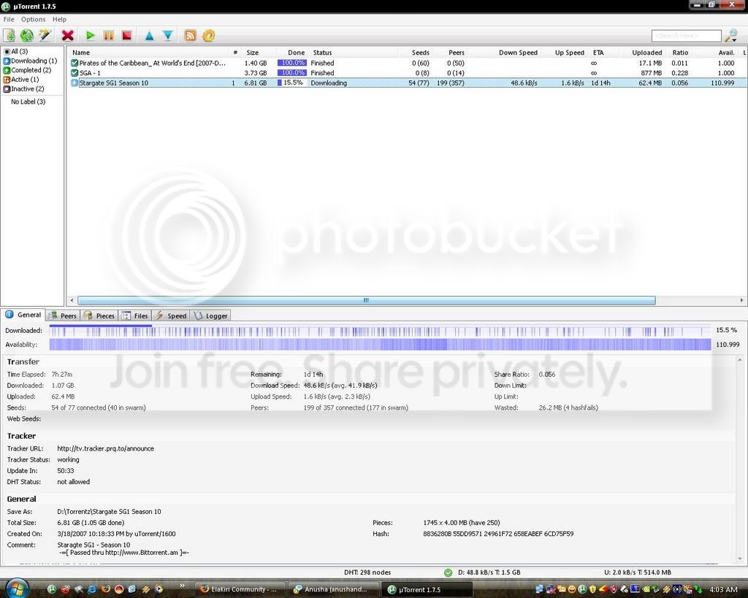Click the Create New Torrent wand icon
Viewport: 748px width, 598px height.
coord(45,35)
